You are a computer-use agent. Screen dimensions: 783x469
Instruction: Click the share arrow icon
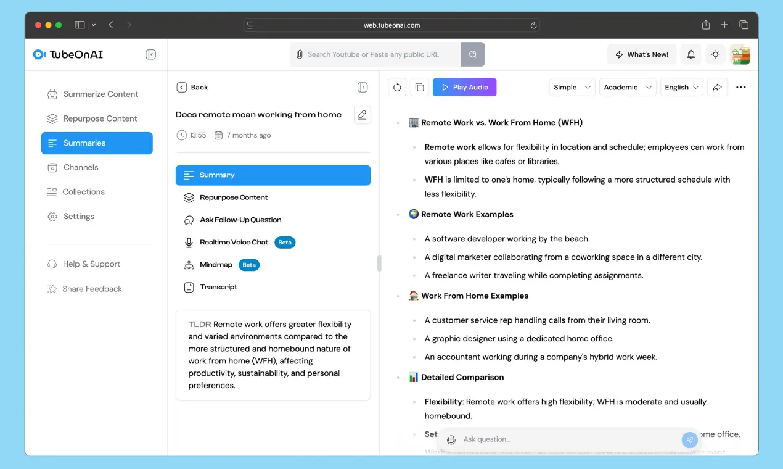(x=717, y=88)
